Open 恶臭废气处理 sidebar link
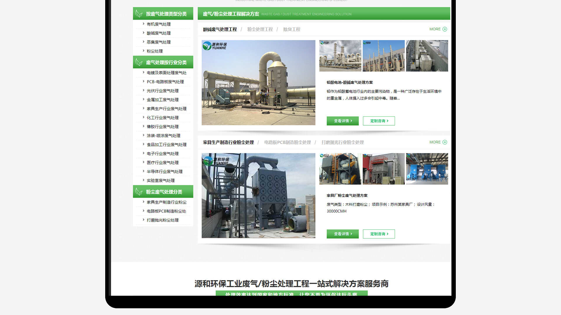 (159, 42)
